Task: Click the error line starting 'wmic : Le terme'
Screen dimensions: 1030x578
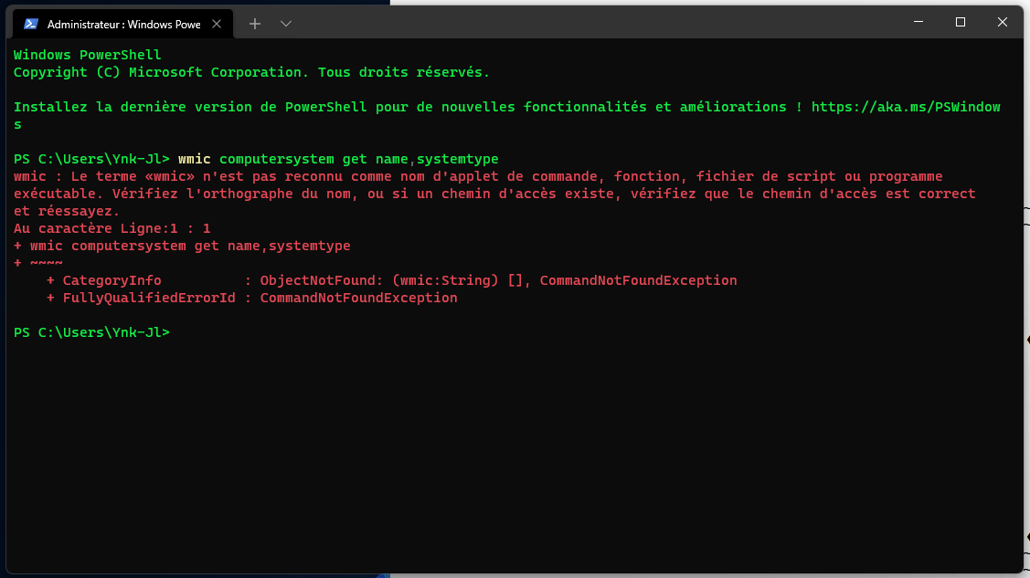Action: (x=478, y=176)
